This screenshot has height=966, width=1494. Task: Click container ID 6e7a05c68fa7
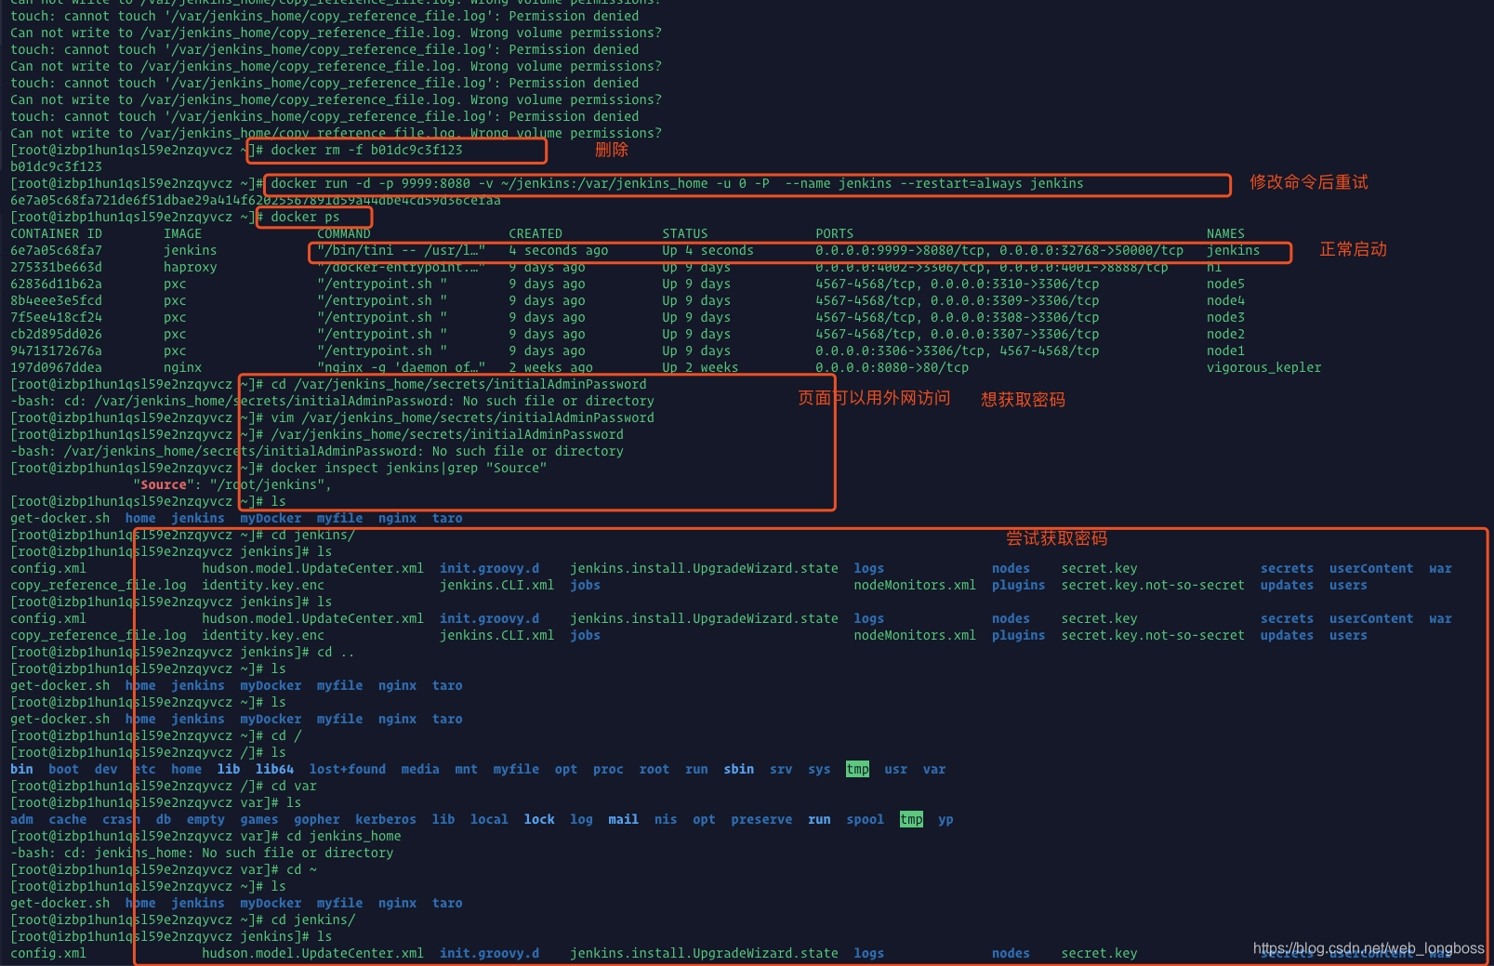click(56, 250)
